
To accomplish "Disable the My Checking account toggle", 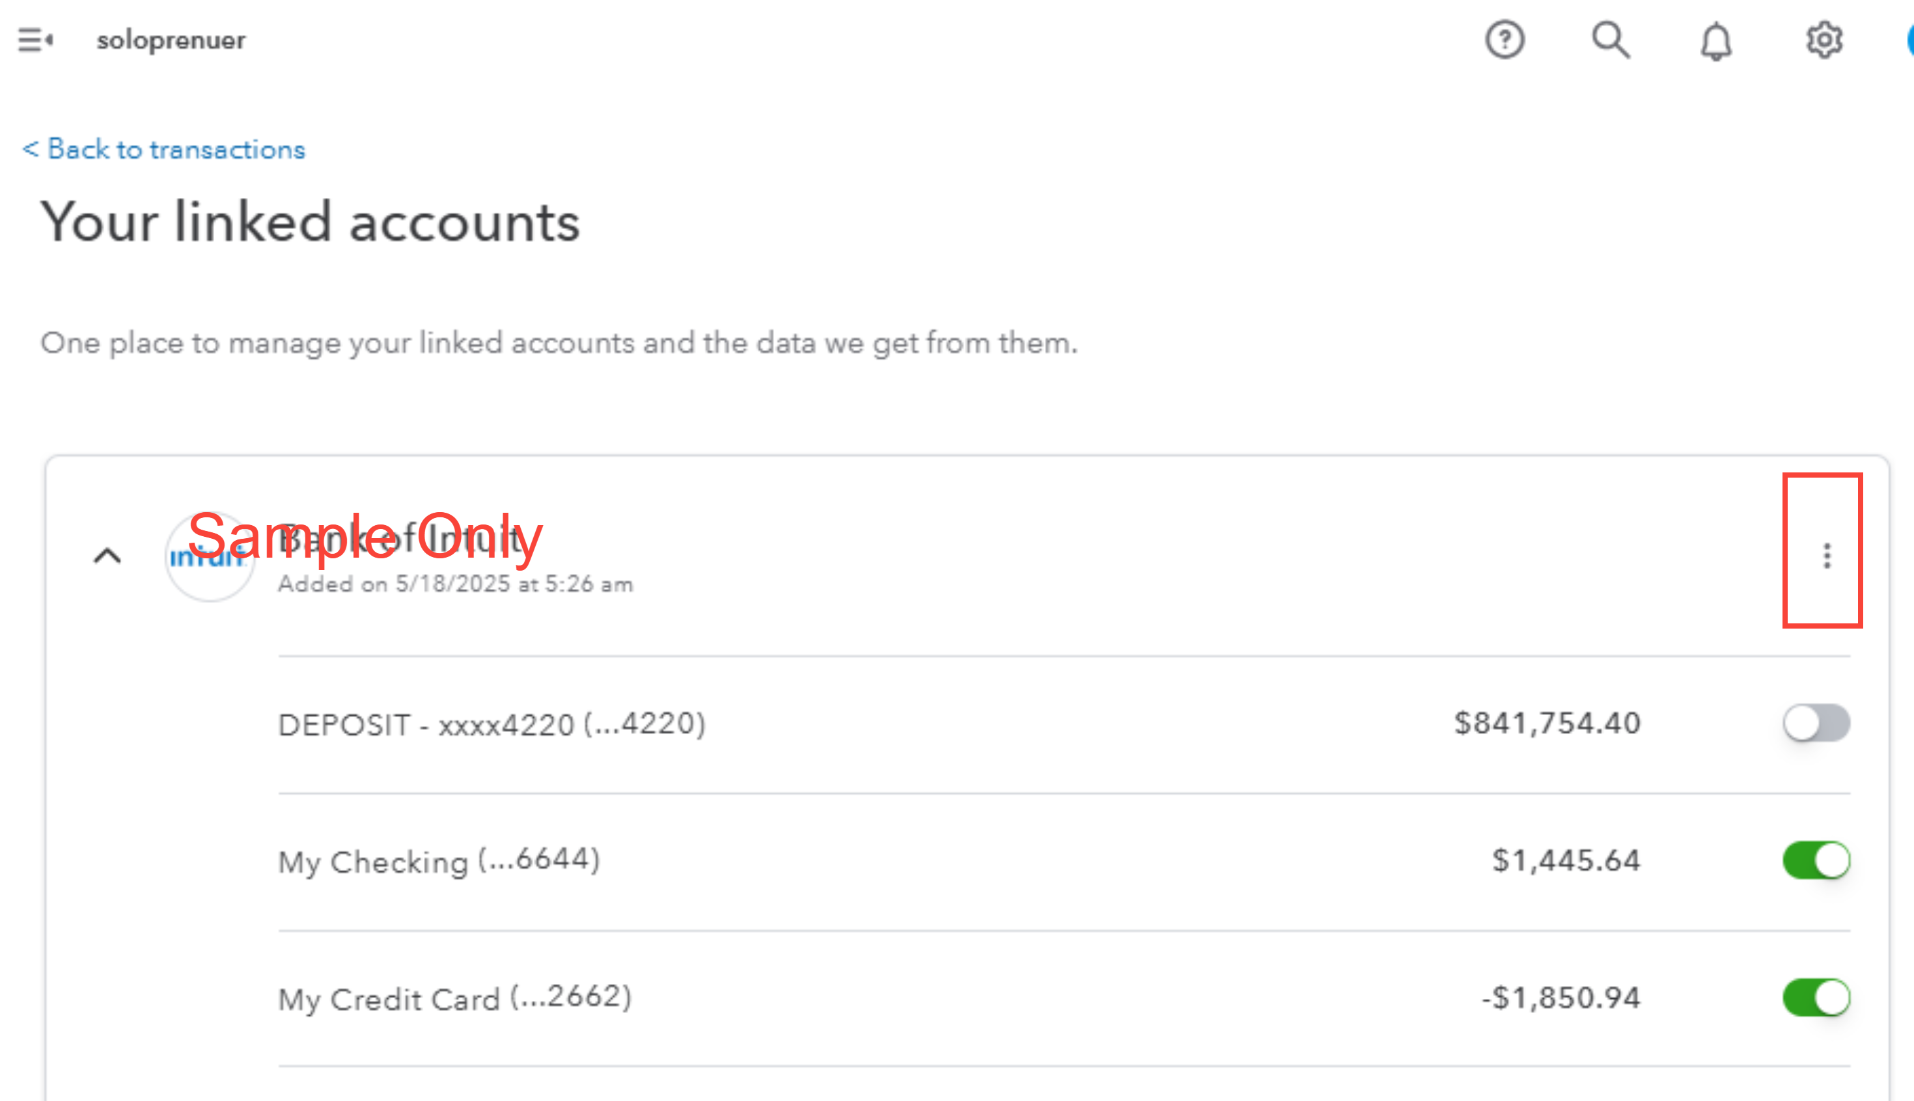I will tap(1816, 860).
